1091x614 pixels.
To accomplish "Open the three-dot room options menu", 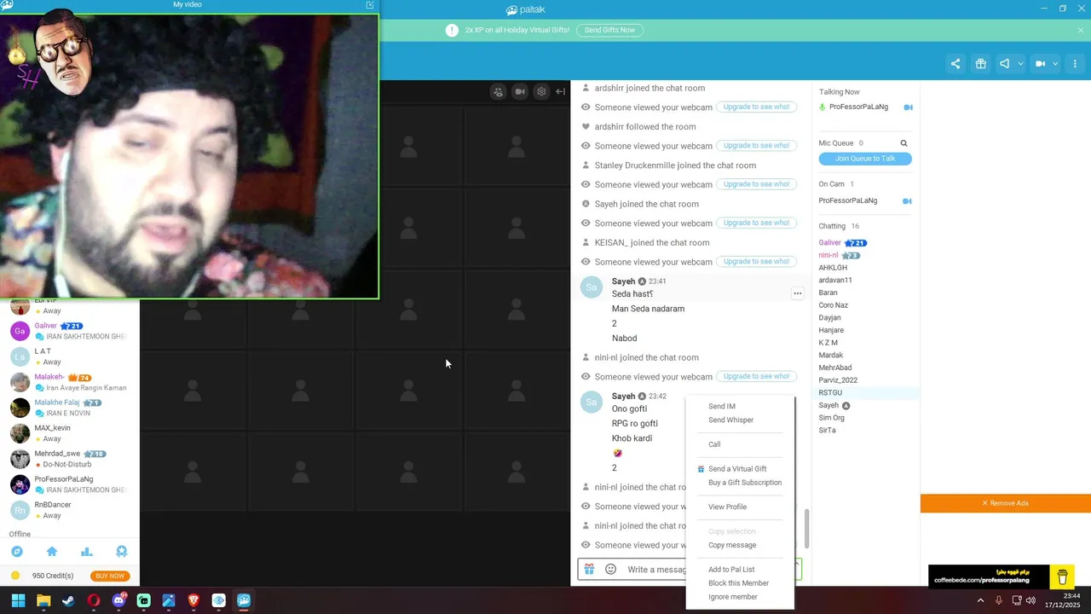I will point(1076,64).
